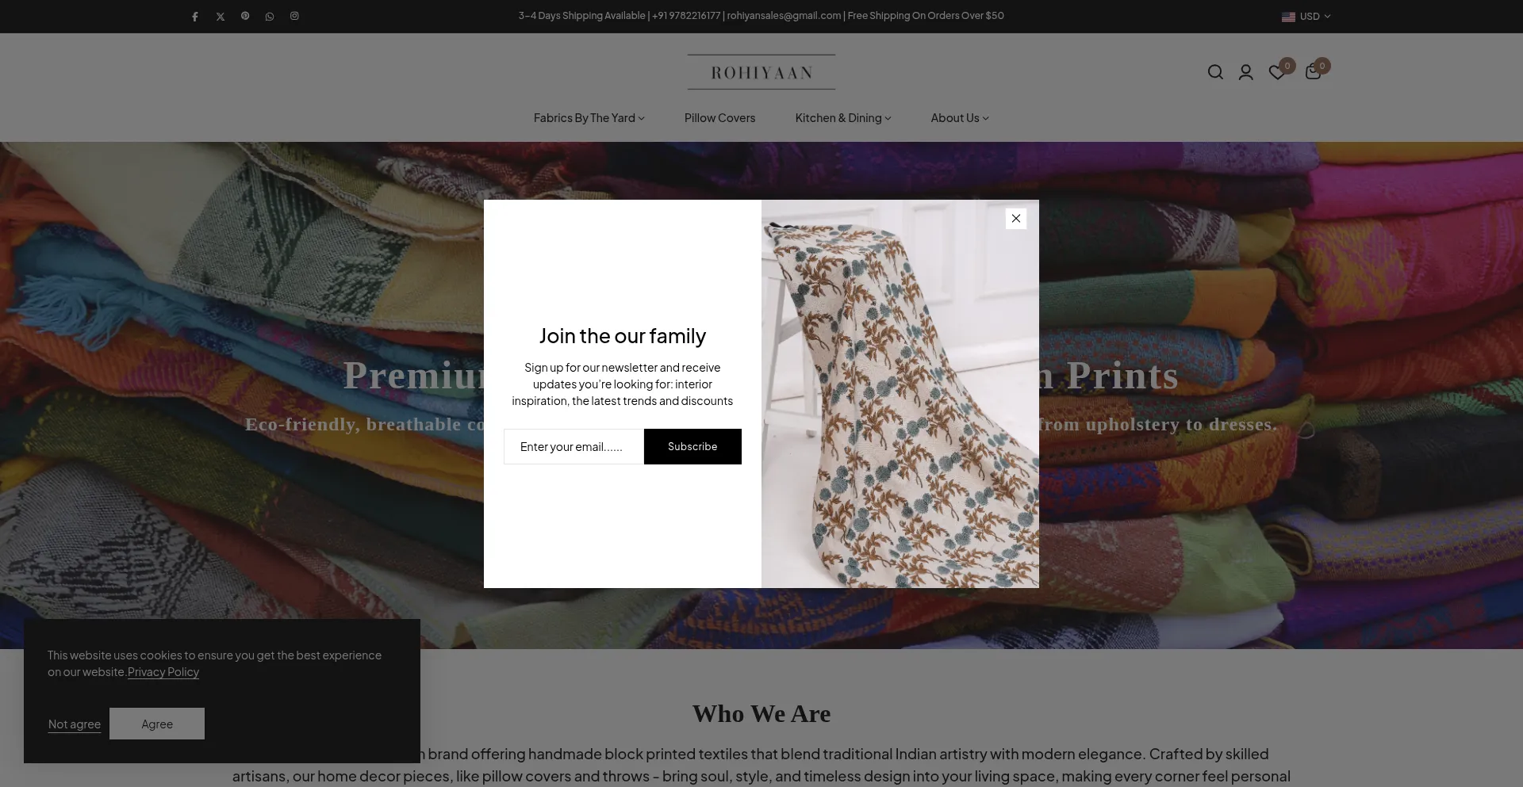Go to the Pillow Covers menu item
The width and height of the screenshot is (1523, 787).
click(x=719, y=118)
